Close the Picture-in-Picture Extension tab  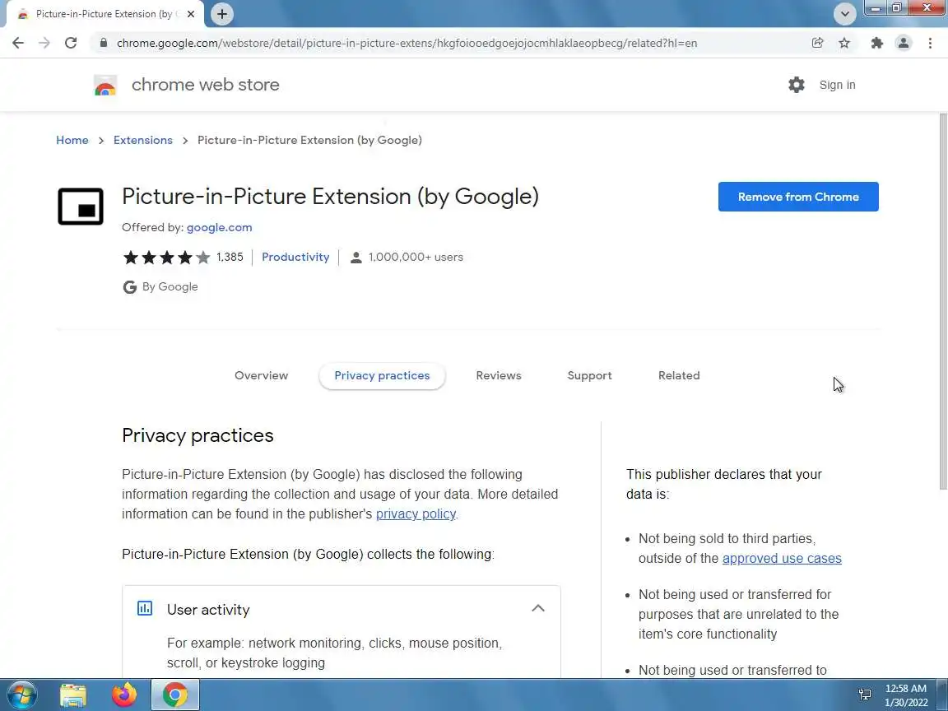point(191,14)
